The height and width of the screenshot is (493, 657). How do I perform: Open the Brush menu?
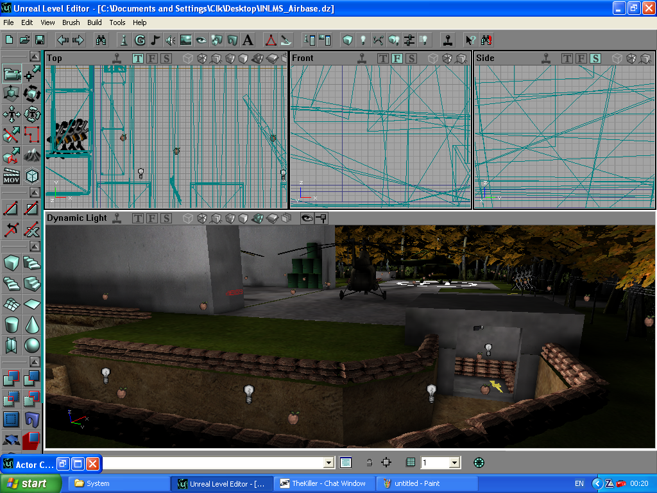(x=71, y=22)
